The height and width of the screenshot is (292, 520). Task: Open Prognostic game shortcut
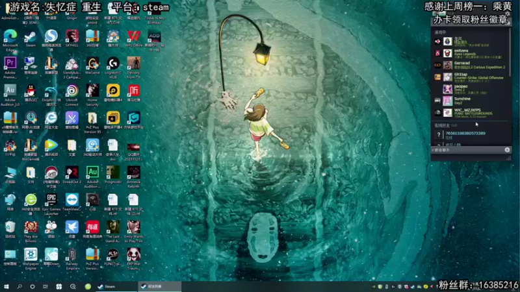point(113,175)
